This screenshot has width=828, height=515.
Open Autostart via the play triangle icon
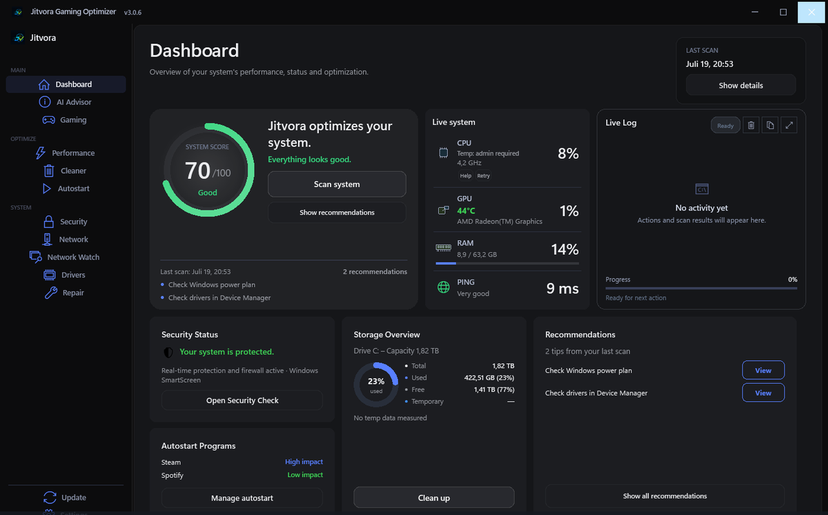pos(47,188)
